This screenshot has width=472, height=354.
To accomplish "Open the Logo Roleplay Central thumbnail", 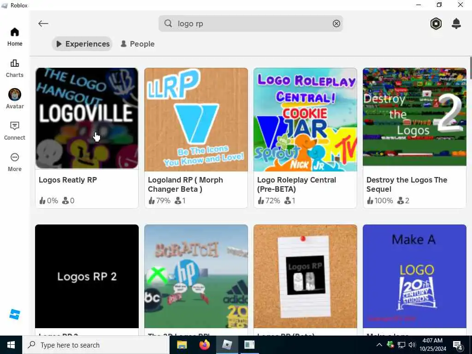I will [x=305, y=119].
